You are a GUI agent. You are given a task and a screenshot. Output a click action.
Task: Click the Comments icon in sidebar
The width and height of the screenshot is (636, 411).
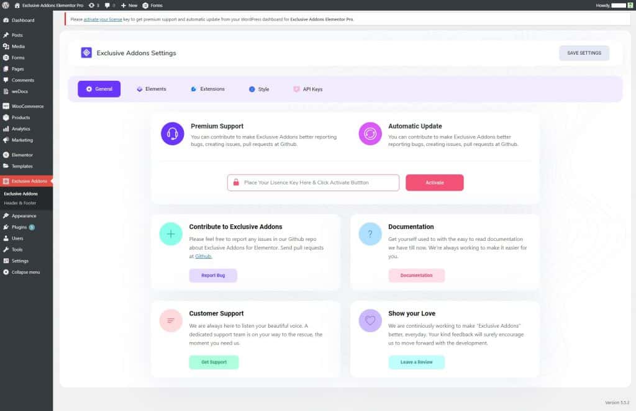[6, 80]
